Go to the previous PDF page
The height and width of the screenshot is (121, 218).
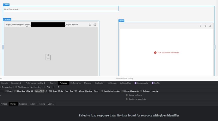coord(200,26)
